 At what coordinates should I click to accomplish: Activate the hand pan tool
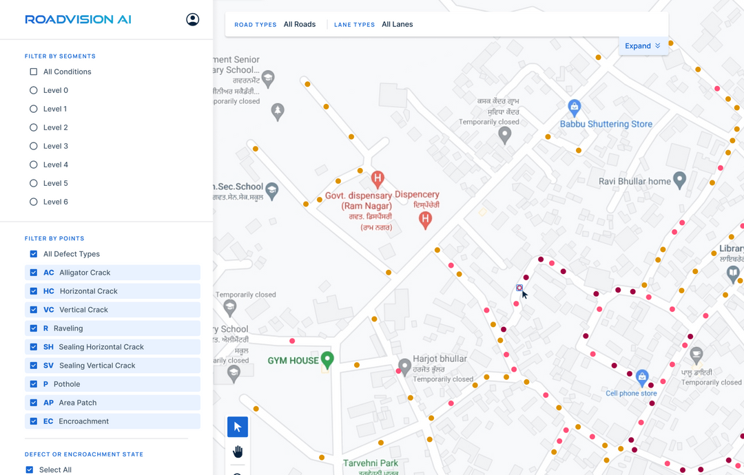pos(237,451)
